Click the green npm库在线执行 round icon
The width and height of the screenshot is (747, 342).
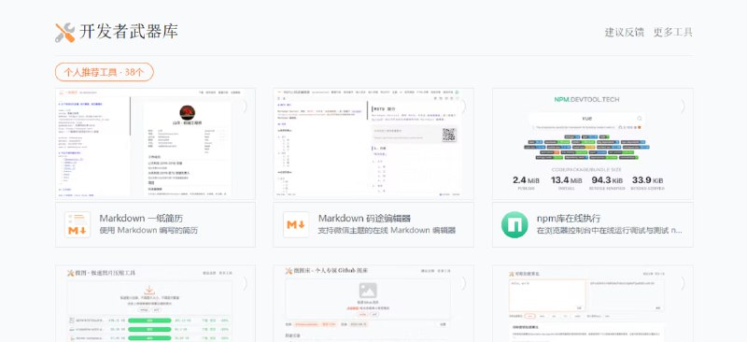pyautogui.click(x=514, y=224)
